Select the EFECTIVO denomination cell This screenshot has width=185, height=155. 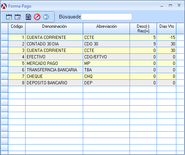point(54,57)
